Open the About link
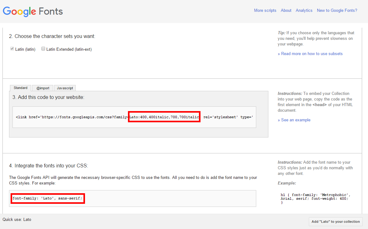The height and width of the screenshot is (229, 368). point(286,11)
